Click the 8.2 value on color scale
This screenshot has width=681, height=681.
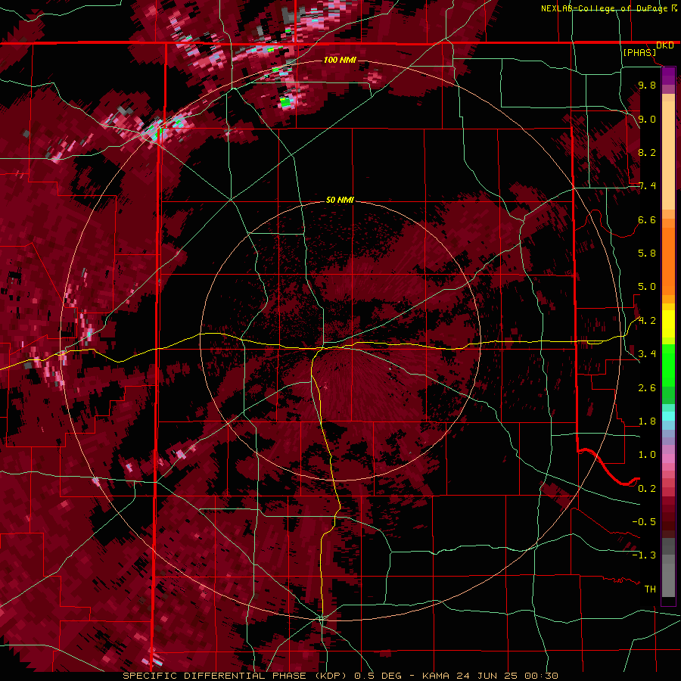pyautogui.click(x=647, y=152)
